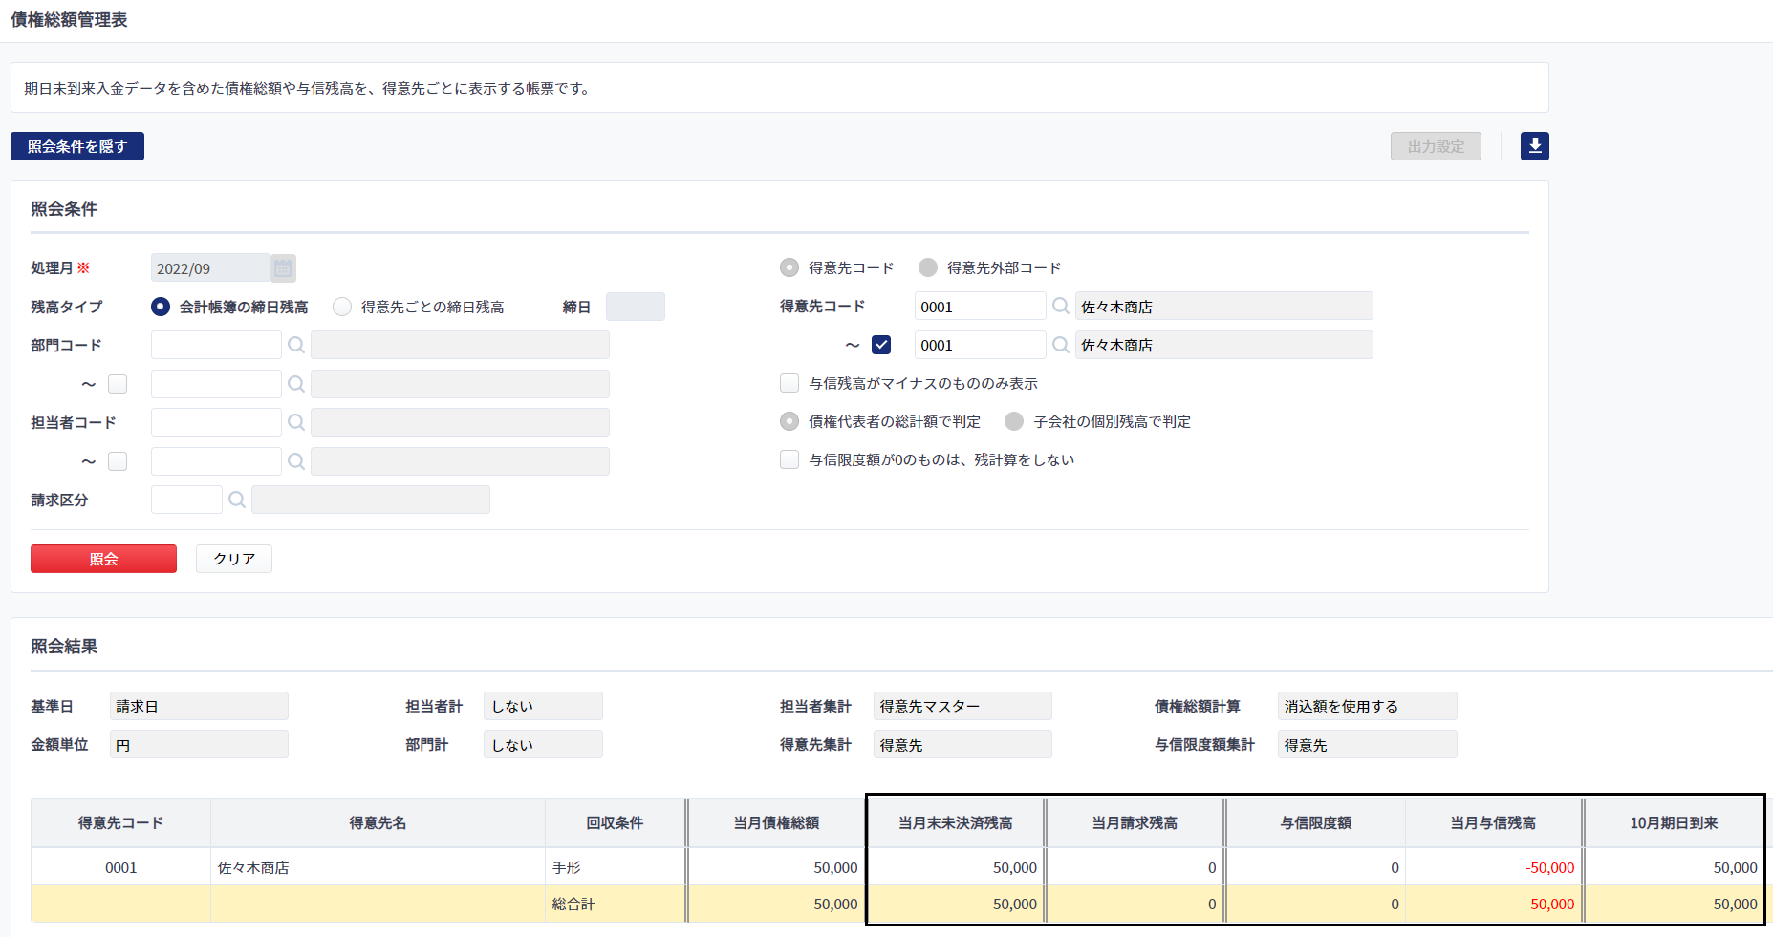Enable 与信残高がマイナスのもののみ表示 checkbox

click(789, 383)
